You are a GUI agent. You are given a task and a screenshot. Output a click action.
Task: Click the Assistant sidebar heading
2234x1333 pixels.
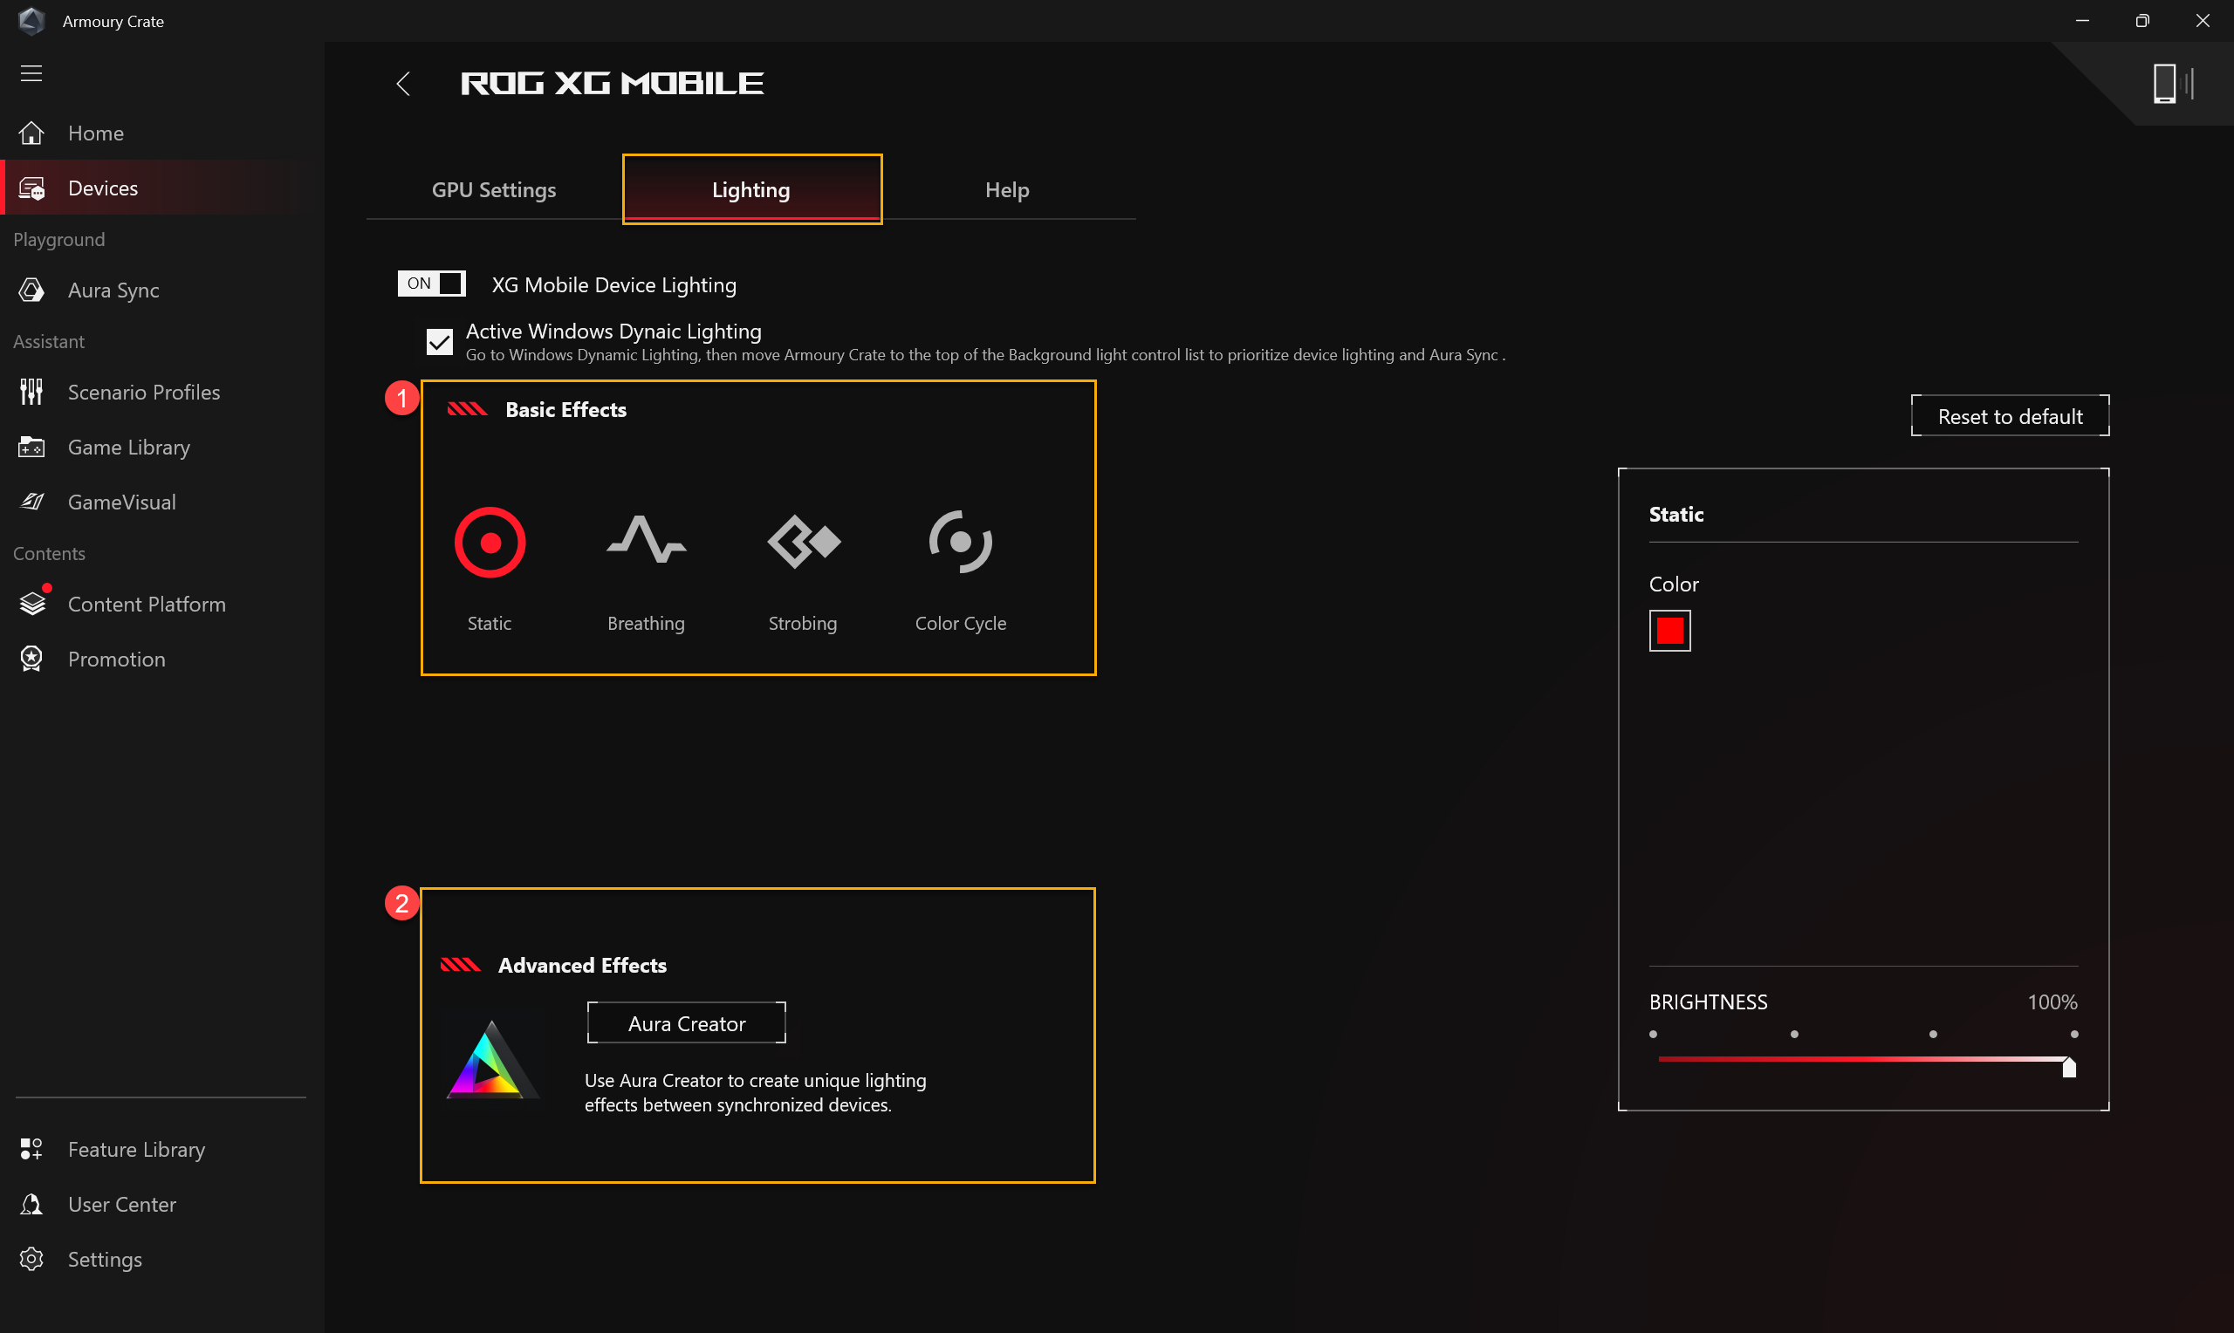[x=49, y=341]
